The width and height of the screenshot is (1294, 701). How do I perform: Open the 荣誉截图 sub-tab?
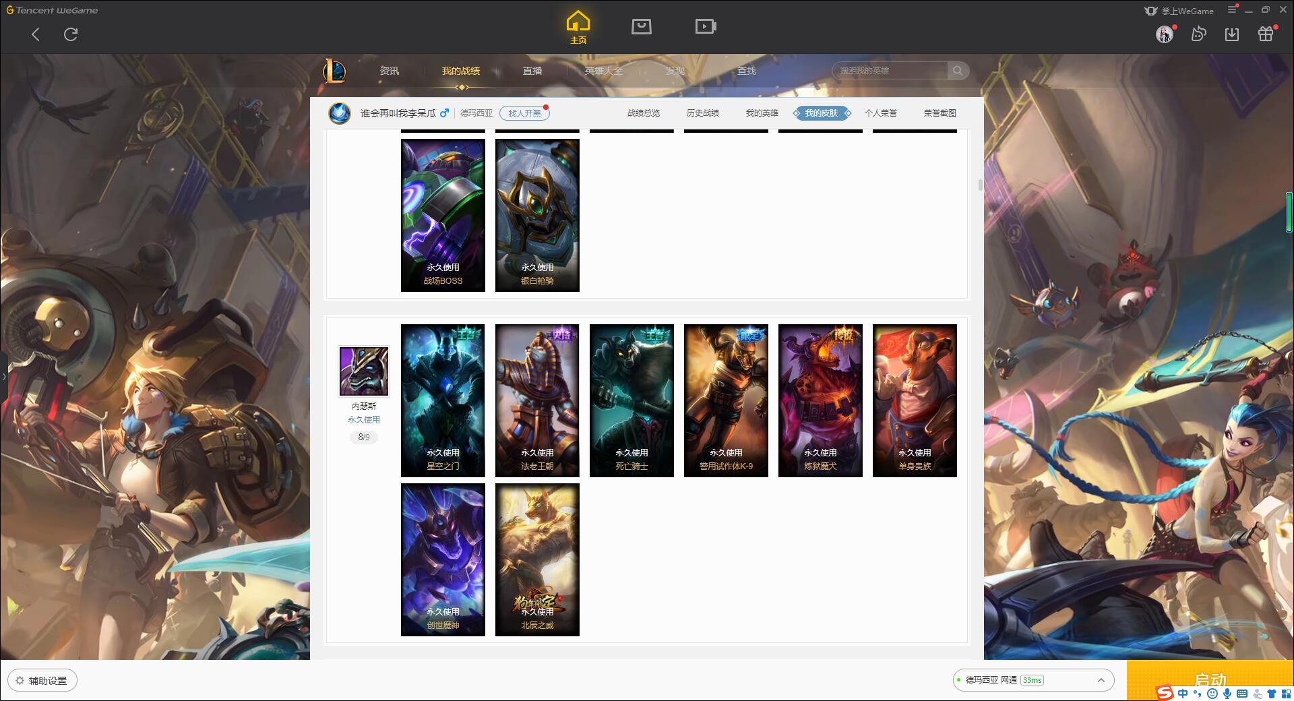coord(940,113)
